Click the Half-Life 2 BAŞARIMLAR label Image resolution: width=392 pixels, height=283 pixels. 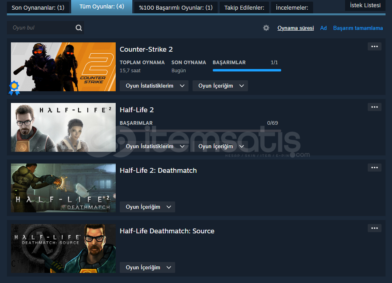click(x=136, y=123)
